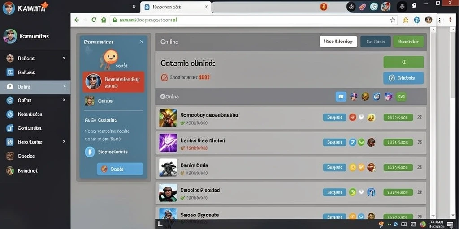Open the Canid Dnia game thumbnail
The width and height of the screenshot is (459, 229).
[x=168, y=168]
